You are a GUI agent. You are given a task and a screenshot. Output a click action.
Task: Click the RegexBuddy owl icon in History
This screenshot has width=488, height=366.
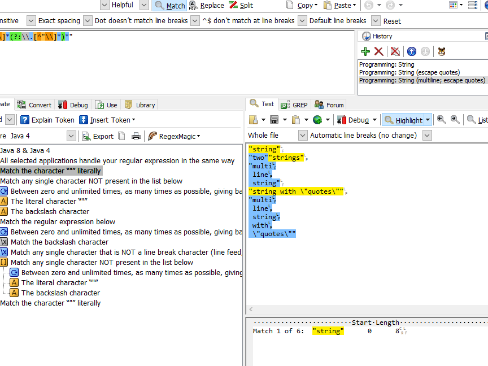[x=442, y=51]
